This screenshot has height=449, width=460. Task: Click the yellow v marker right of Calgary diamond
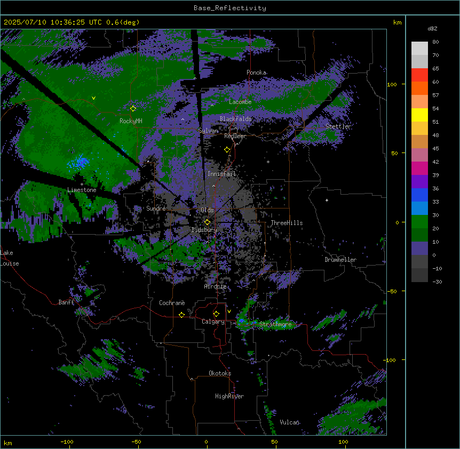click(x=229, y=311)
